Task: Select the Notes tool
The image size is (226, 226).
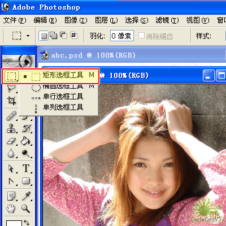Action: (x=11, y=196)
